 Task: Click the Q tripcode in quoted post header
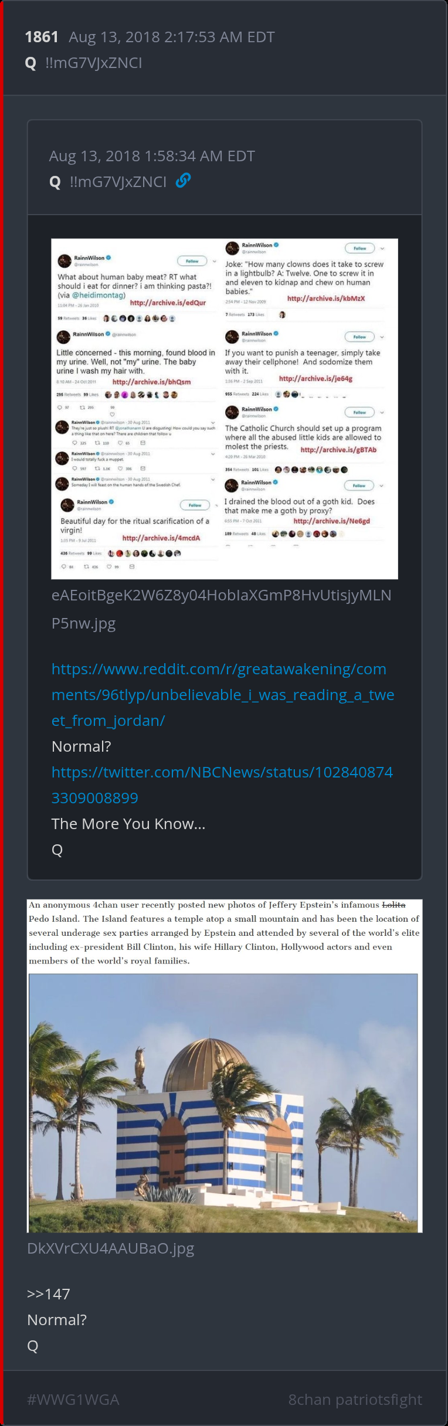(x=108, y=182)
